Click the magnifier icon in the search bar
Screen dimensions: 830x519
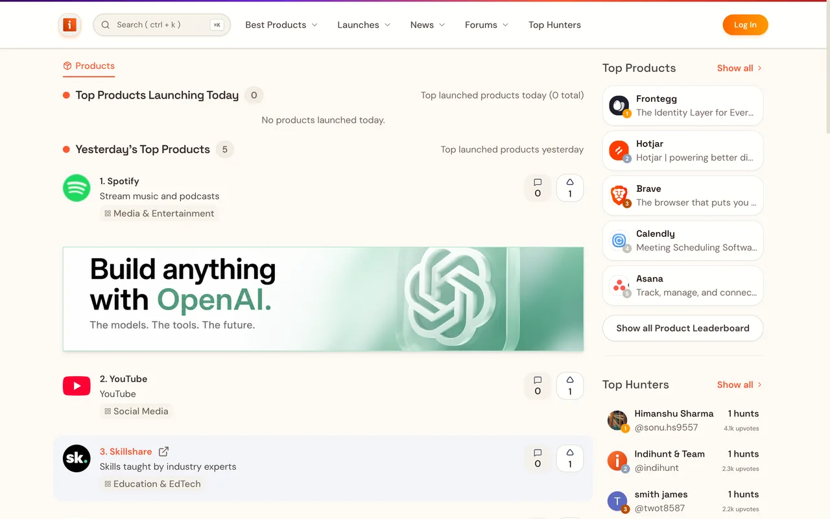tap(106, 25)
